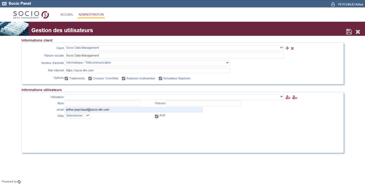365x184 pixels.
Task: Click the save floppy disk icon
Action: click(349, 32)
